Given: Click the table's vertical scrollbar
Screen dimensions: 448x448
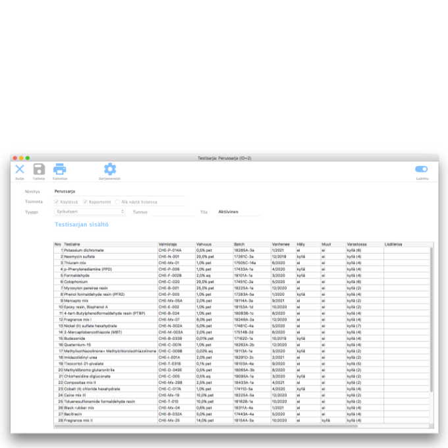Looking at the screenshot, I should pos(432,329).
